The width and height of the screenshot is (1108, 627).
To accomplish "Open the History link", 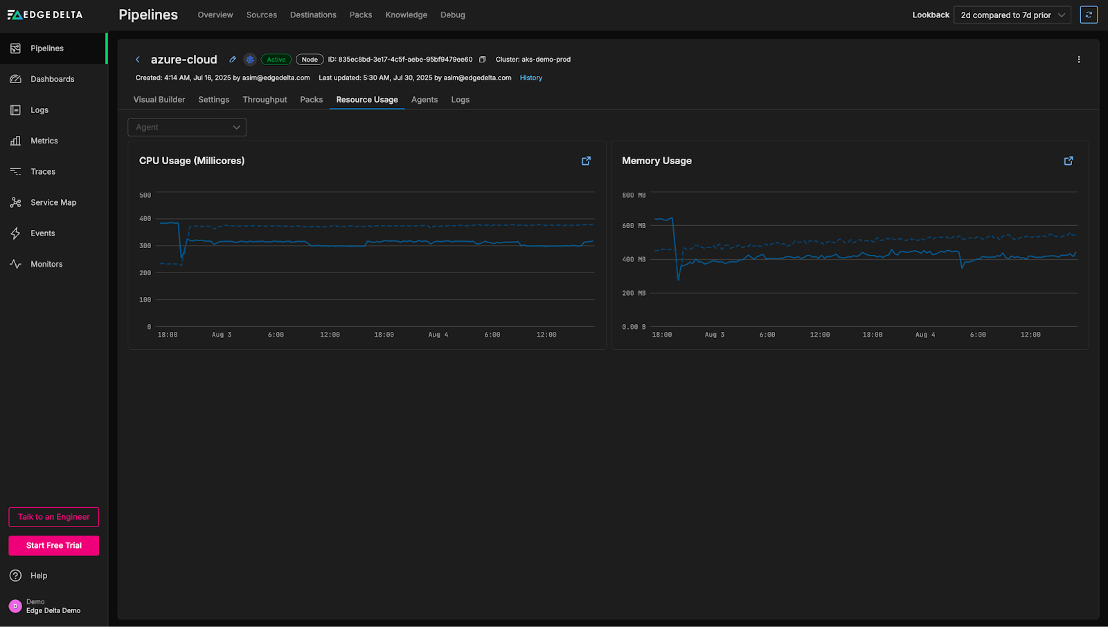I will [x=530, y=78].
